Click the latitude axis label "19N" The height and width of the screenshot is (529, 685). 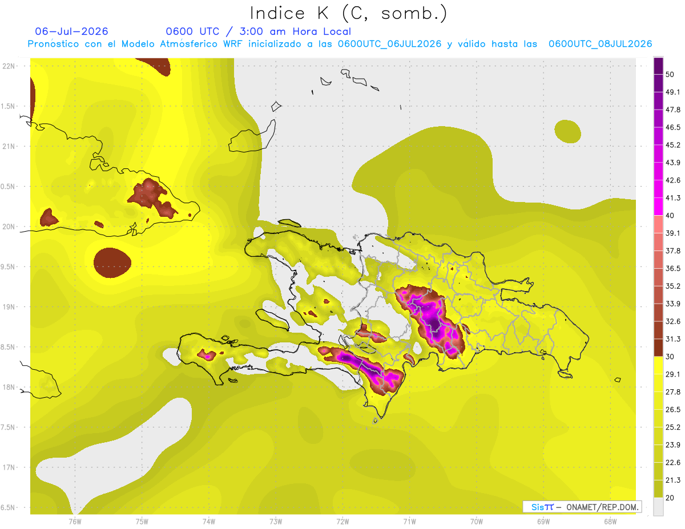point(9,307)
